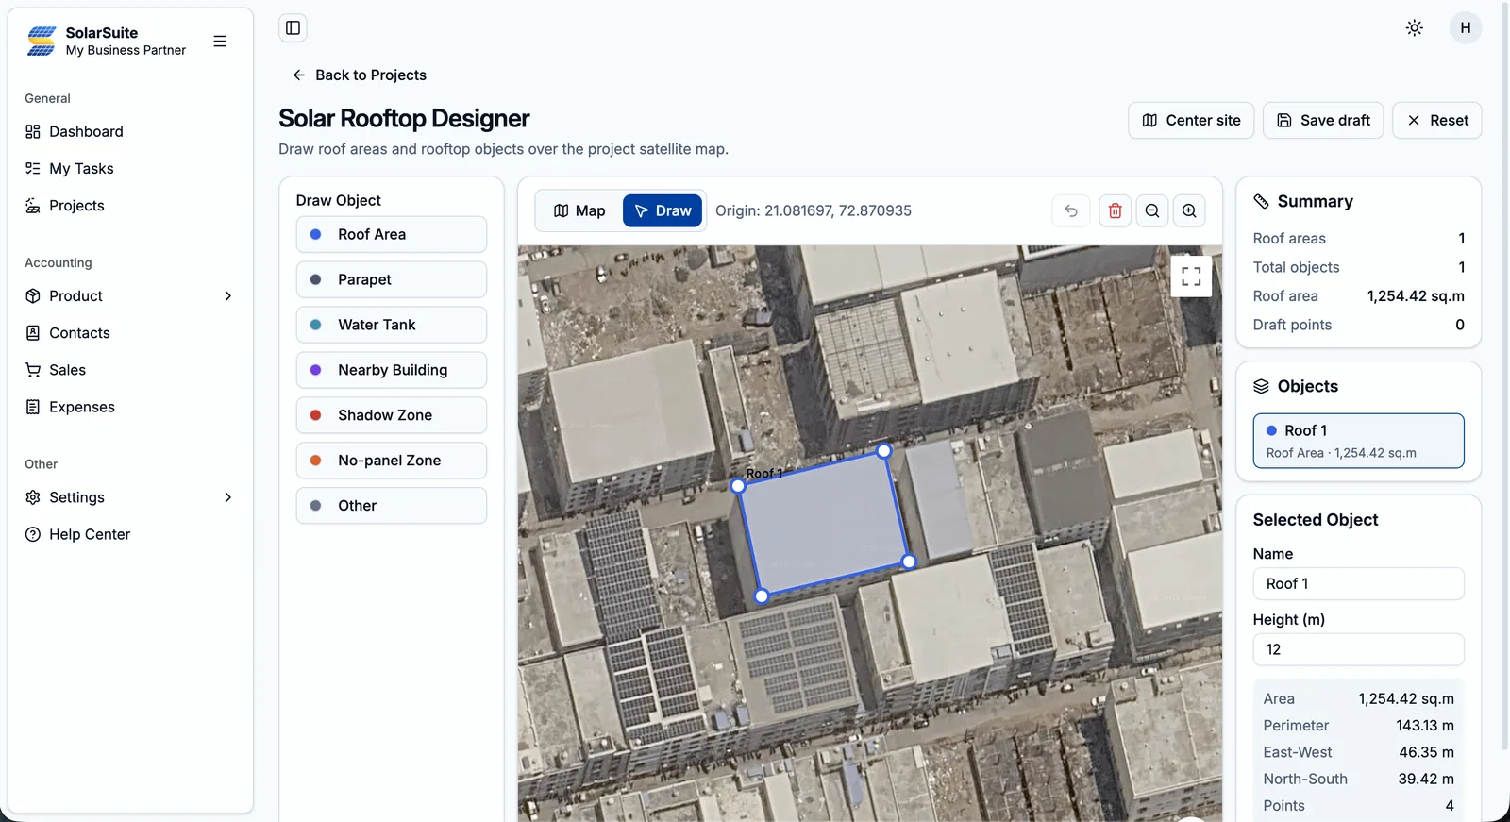Screen dimensions: 1510x822
Task: Click the Roof 1 polygon on map
Action: (823, 524)
